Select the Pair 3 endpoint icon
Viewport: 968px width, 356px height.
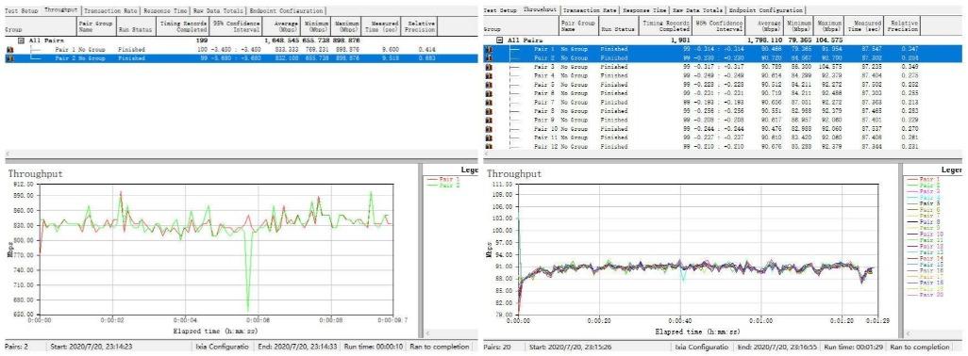click(x=488, y=66)
